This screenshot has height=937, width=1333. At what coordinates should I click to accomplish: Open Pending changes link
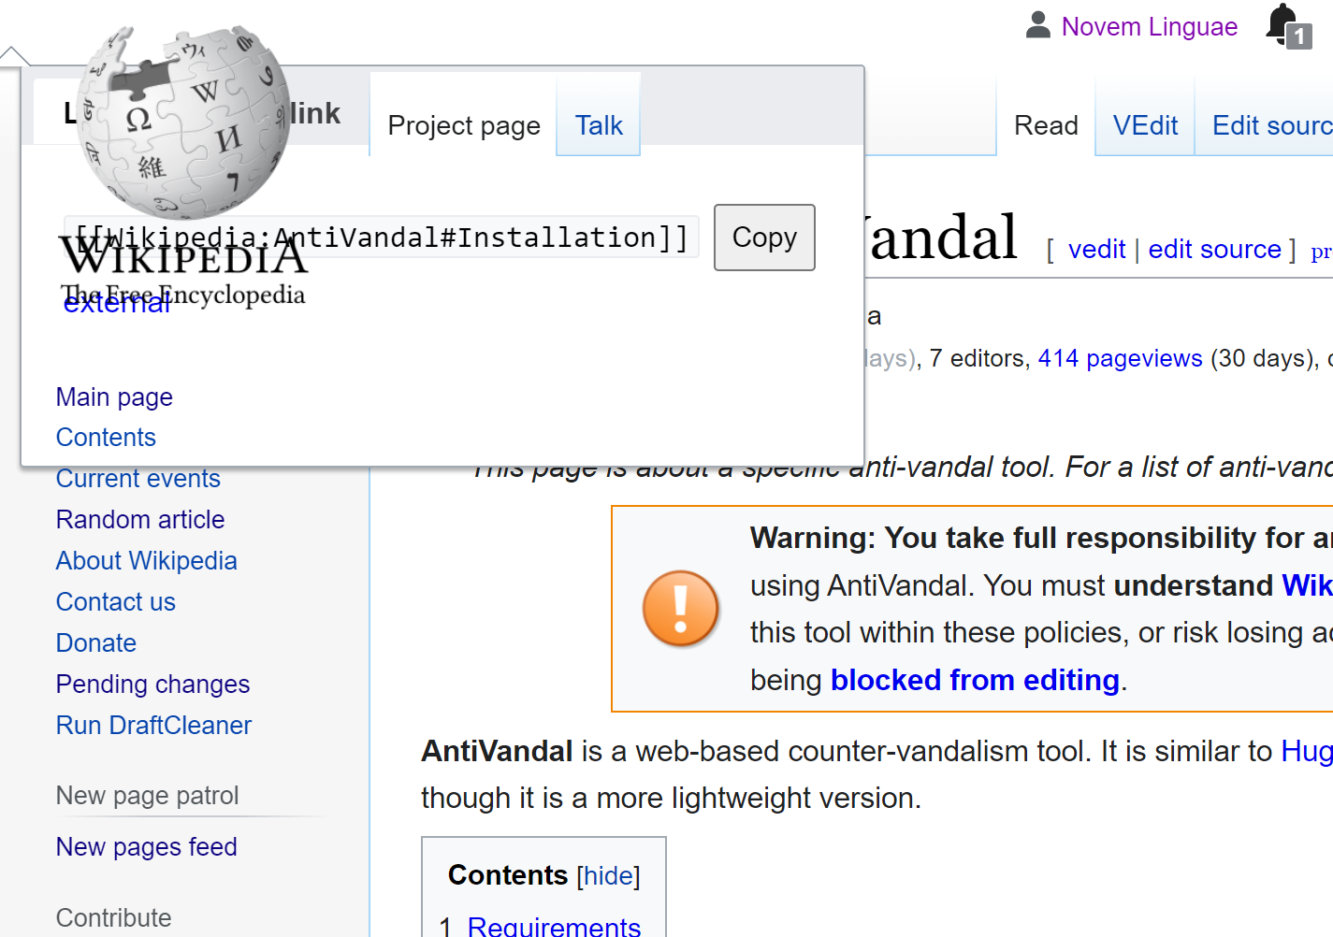[x=153, y=685]
